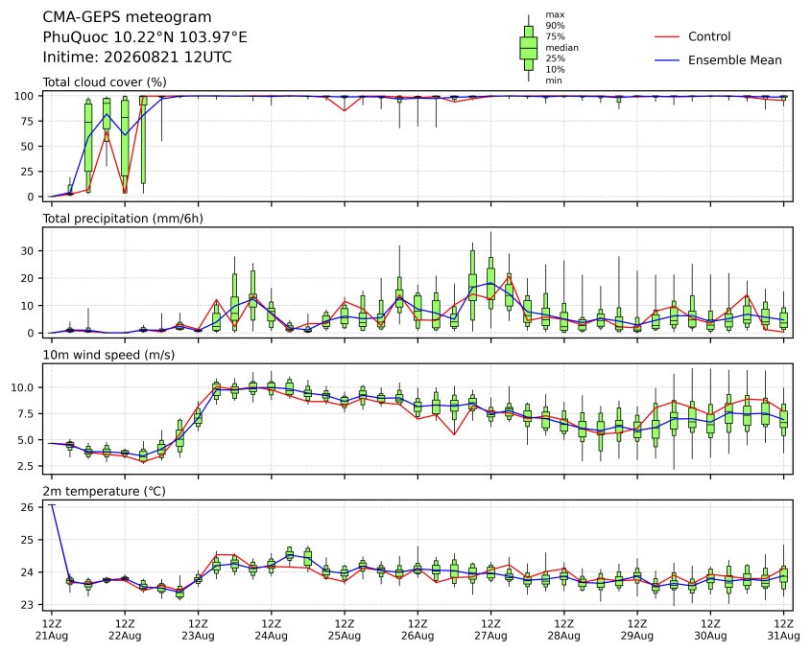This screenshot has width=811, height=652.
Task: Click the '50' tick on cloud cover axis
Action: 28,147
